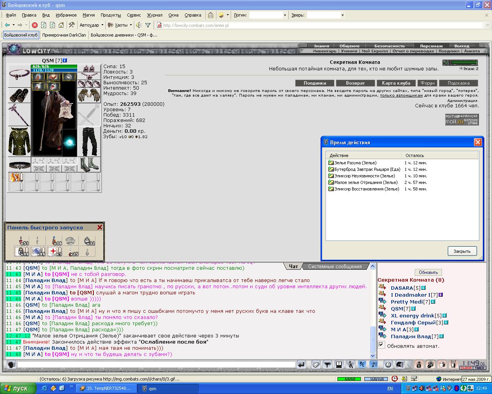Uncheck the 'Обновлять автомат.' checkbox
Image resolution: width=492 pixels, height=394 pixels.
pyautogui.click(x=381, y=345)
